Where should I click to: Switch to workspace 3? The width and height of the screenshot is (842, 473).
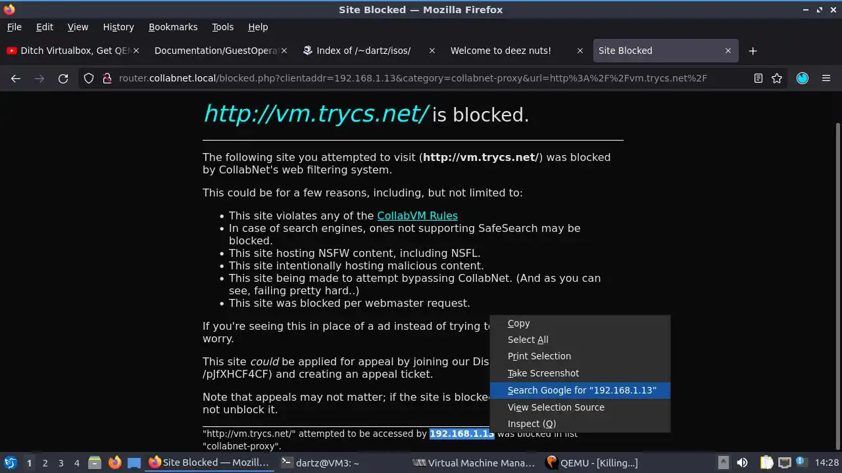coord(61,462)
